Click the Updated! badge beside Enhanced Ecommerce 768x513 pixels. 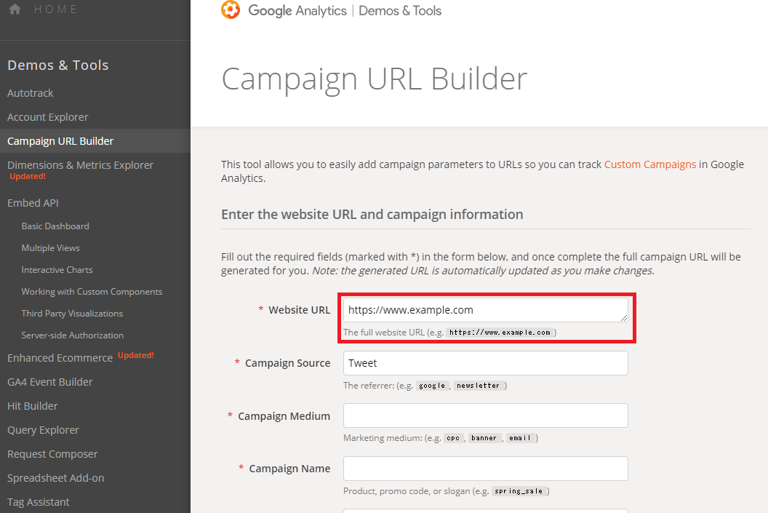136,355
